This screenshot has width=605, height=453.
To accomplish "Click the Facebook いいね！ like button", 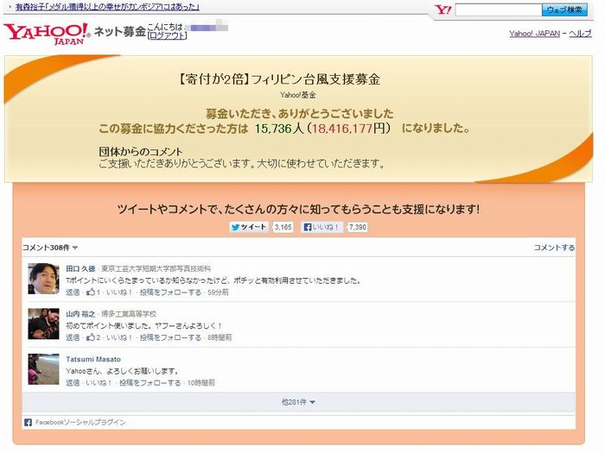I will click(322, 227).
